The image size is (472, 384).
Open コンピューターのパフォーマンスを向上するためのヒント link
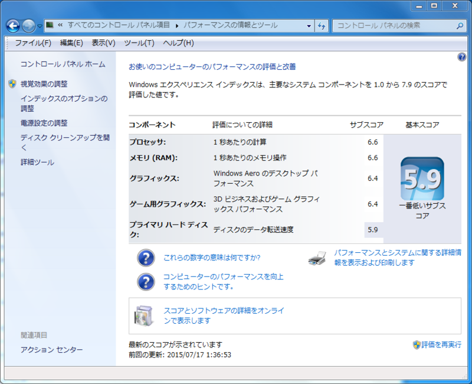[224, 282]
